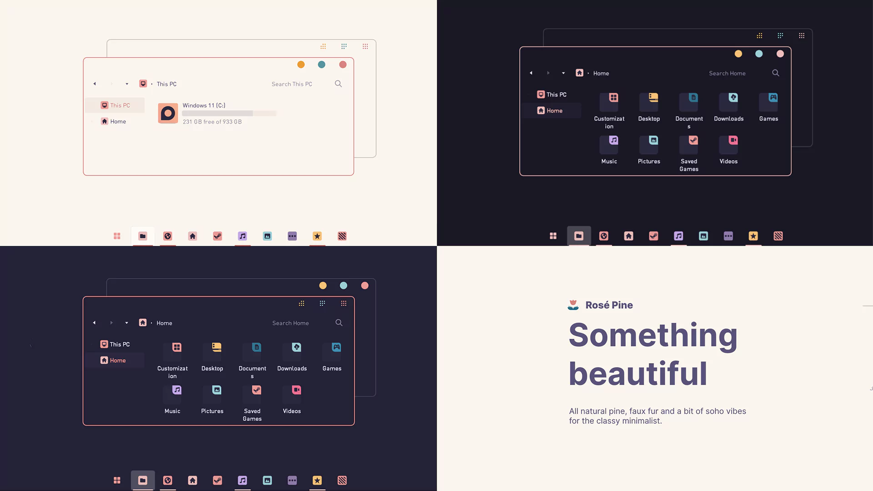
Task: Switch to Home via the breadcrumb in the dark window
Action: (x=601, y=73)
